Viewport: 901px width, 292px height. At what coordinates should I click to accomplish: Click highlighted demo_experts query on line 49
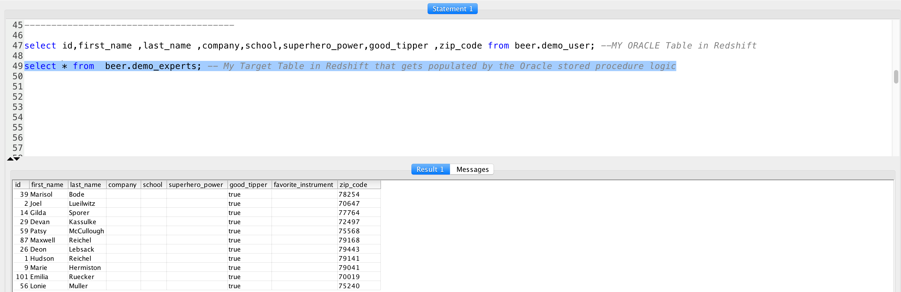pyautogui.click(x=153, y=66)
